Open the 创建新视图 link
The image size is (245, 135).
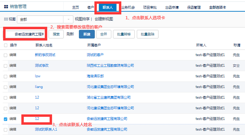pos(104,19)
